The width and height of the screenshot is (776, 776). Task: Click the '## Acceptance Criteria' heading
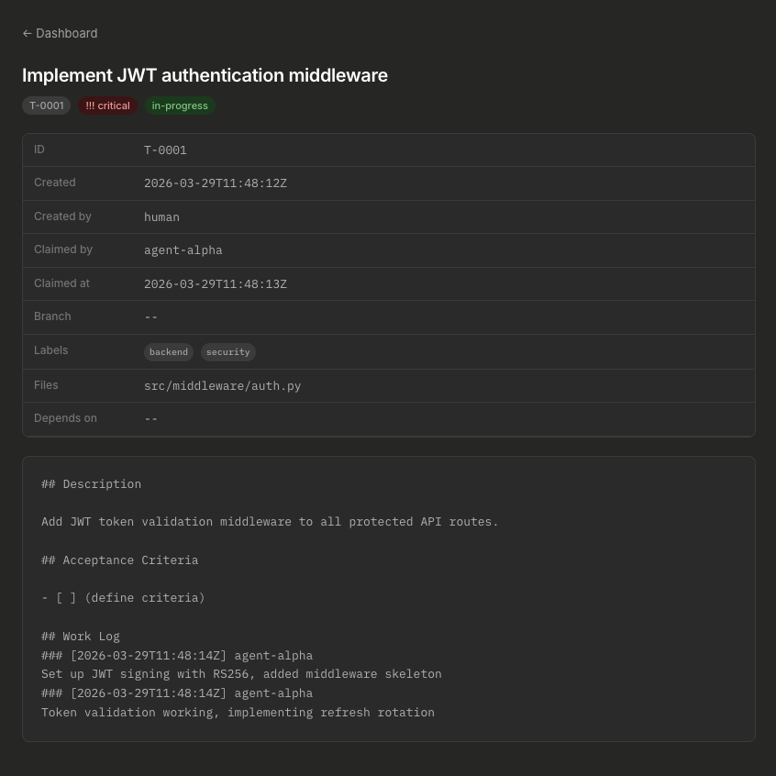tap(120, 560)
